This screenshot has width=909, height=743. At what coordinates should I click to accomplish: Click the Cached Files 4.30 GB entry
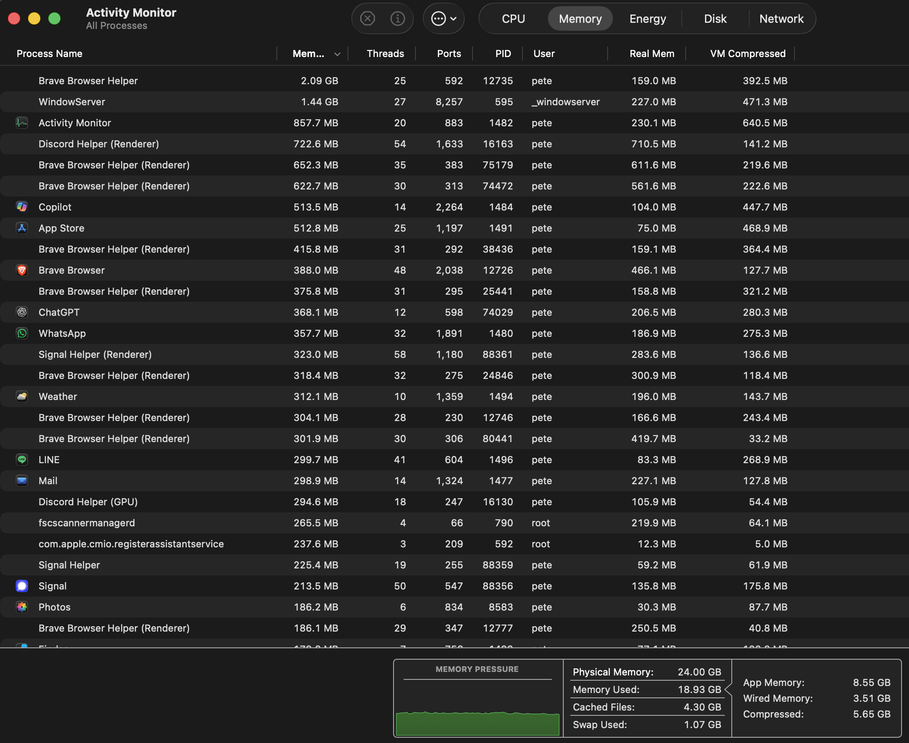(647, 707)
